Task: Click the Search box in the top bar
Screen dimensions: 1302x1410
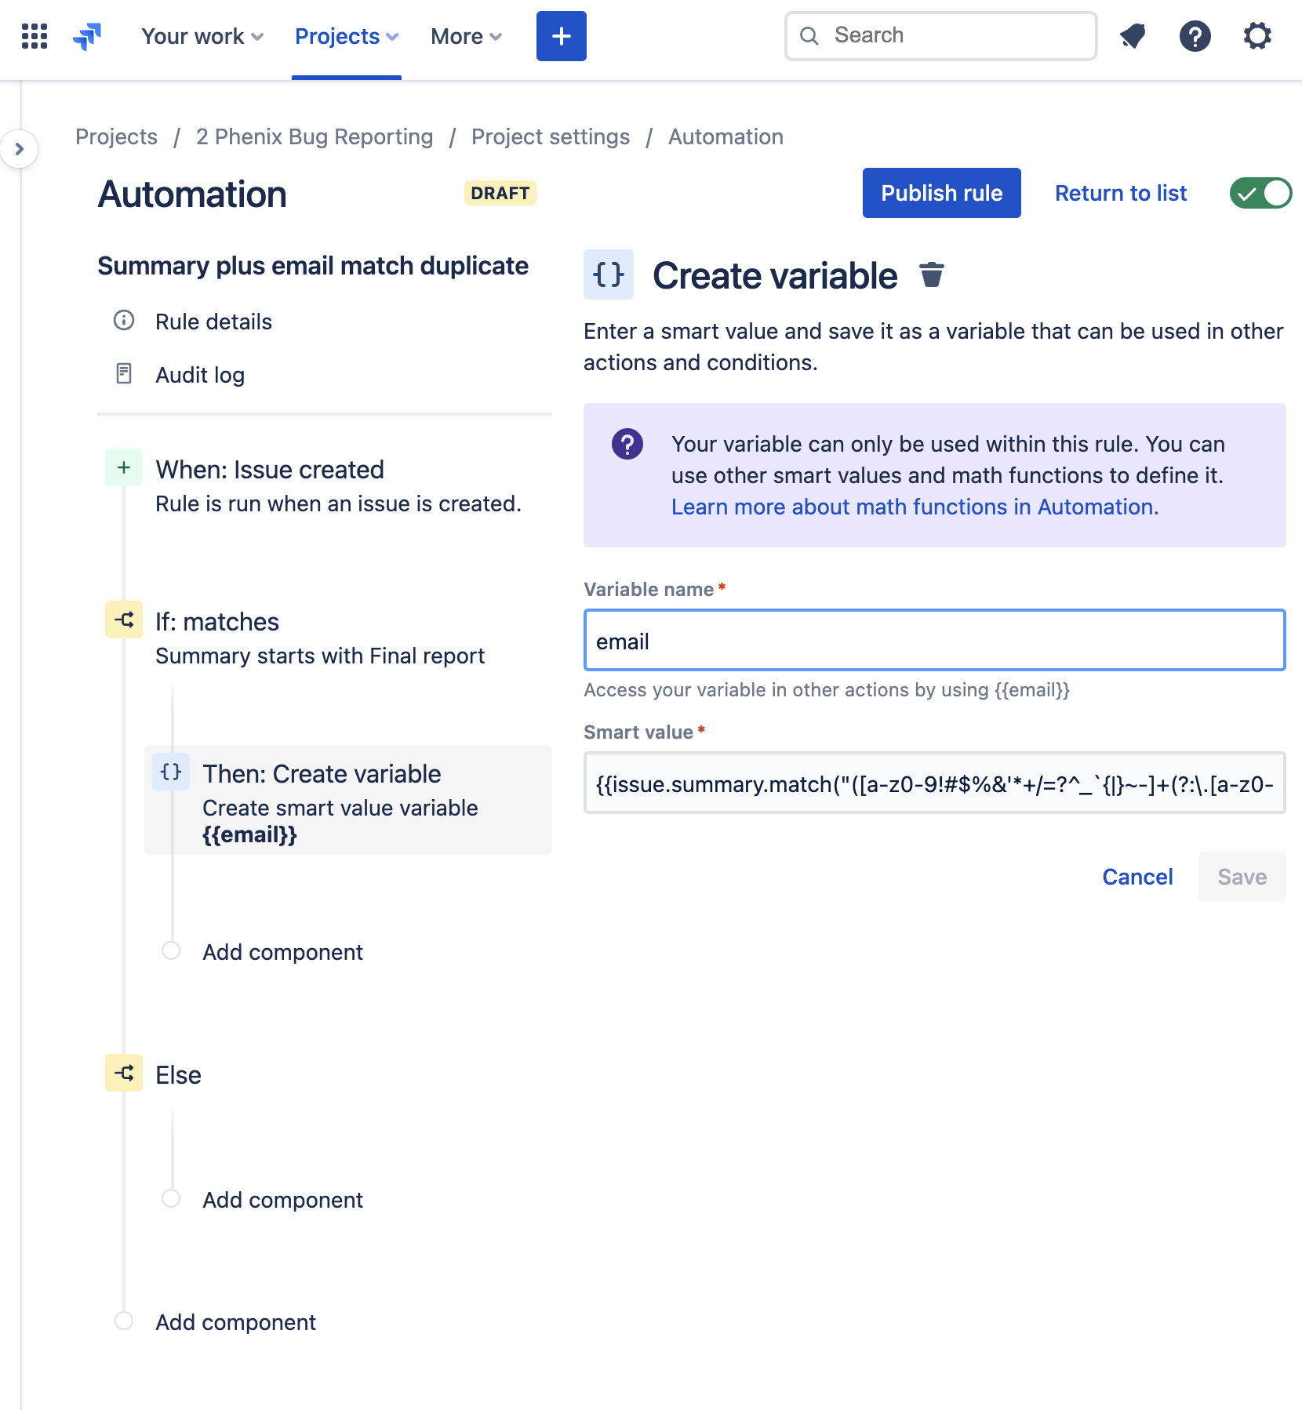Action: [x=941, y=36]
